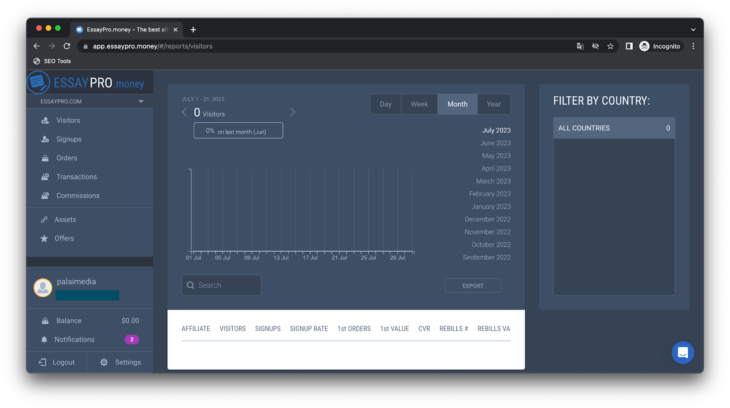Open the Transactions menu item
Viewport: 730px width, 408px height.
click(77, 177)
